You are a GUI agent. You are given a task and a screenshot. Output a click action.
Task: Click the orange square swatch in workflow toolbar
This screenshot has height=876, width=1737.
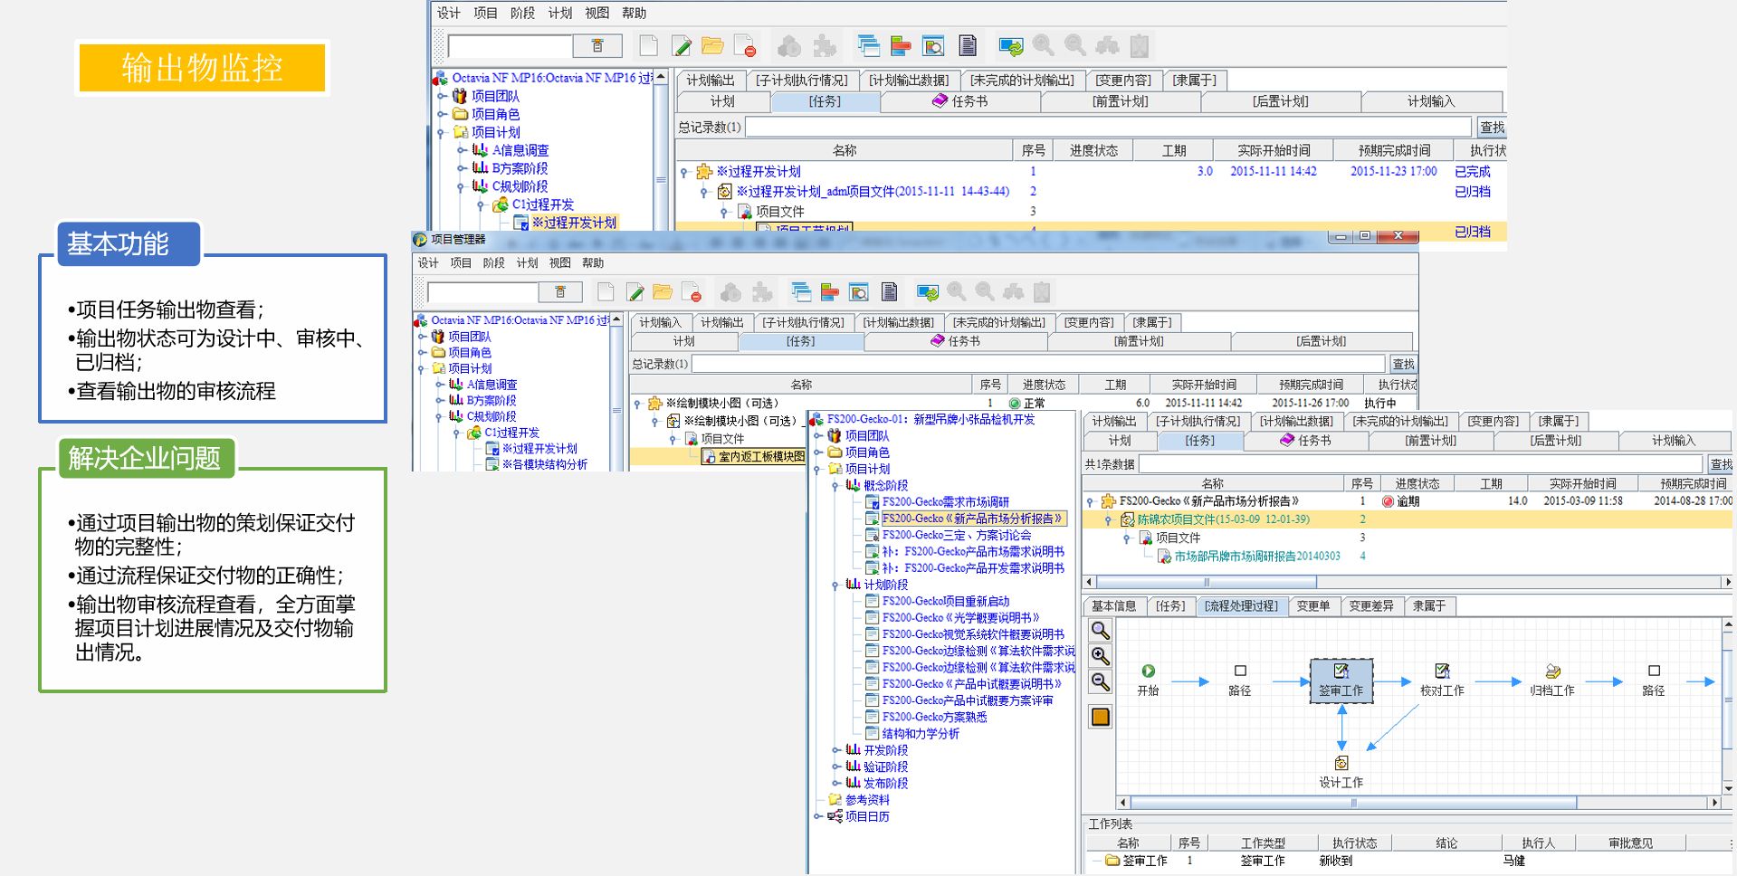1100,718
